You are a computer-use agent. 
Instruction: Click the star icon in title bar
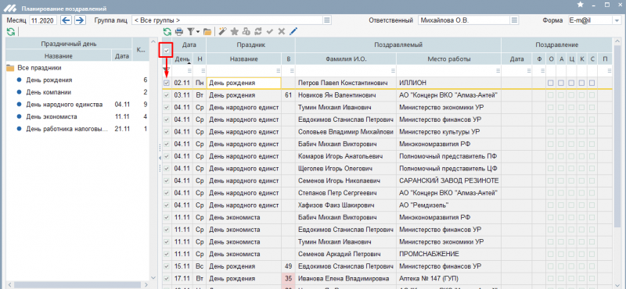pyautogui.click(x=581, y=4)
